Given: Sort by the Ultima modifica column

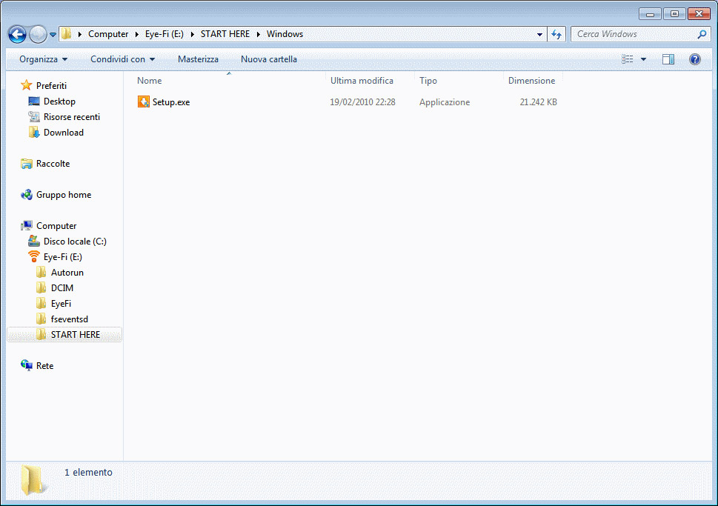Looking at the screenshot, I should click(362, 81).
